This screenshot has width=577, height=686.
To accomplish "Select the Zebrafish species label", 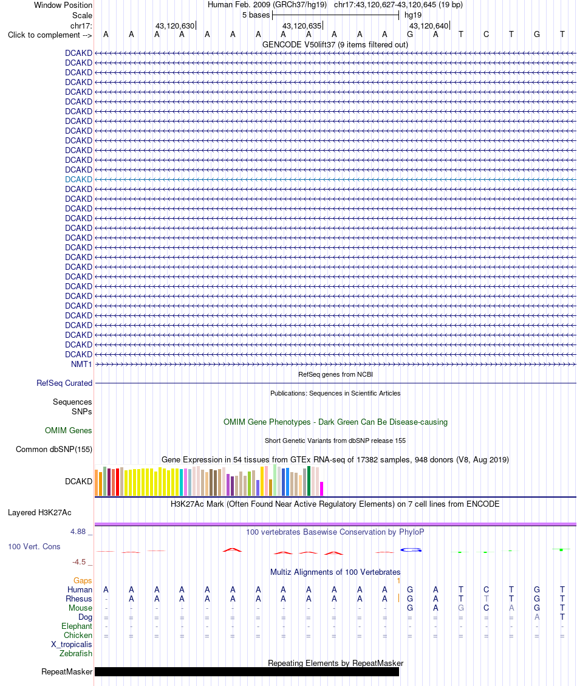I will tap(76, 654).
